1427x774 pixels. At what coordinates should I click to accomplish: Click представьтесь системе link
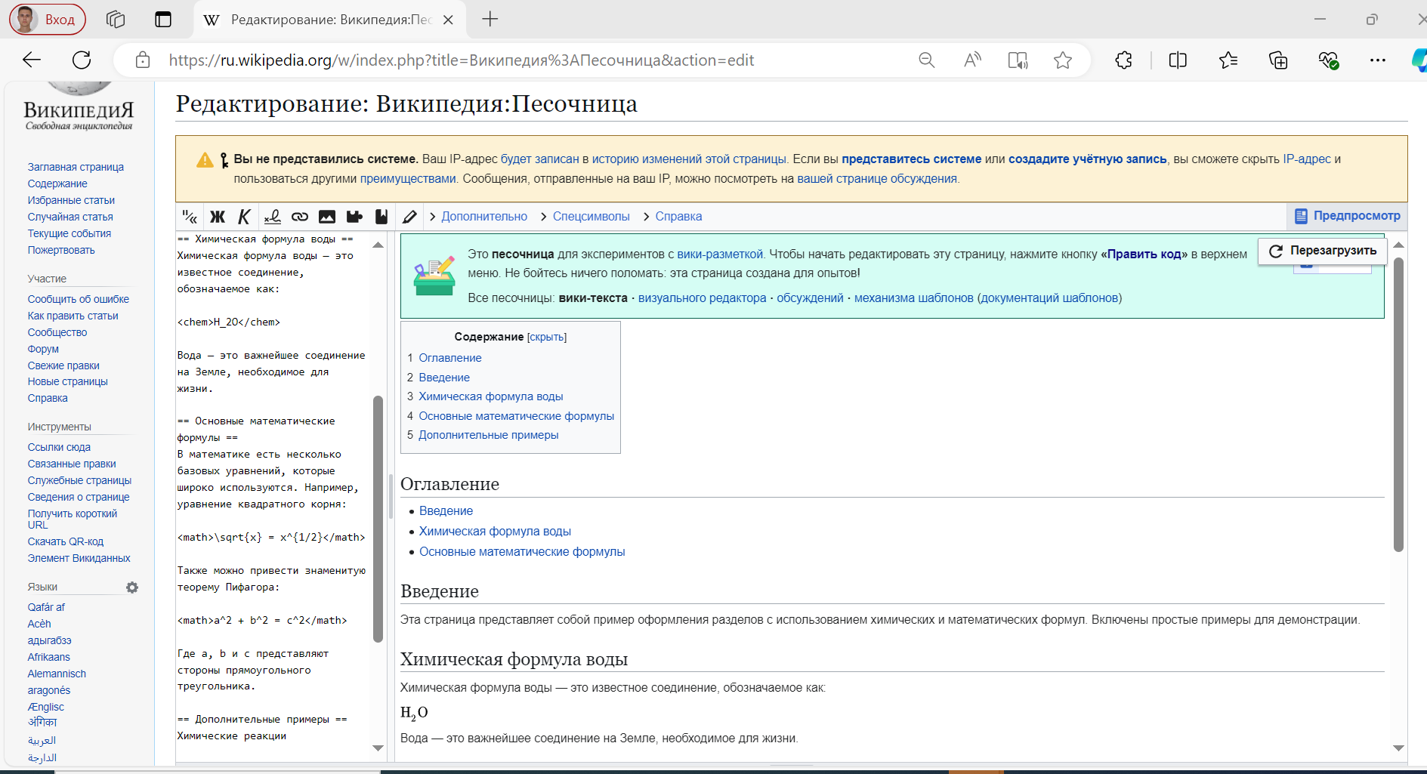pyautogui.click(x=911, y=159)
